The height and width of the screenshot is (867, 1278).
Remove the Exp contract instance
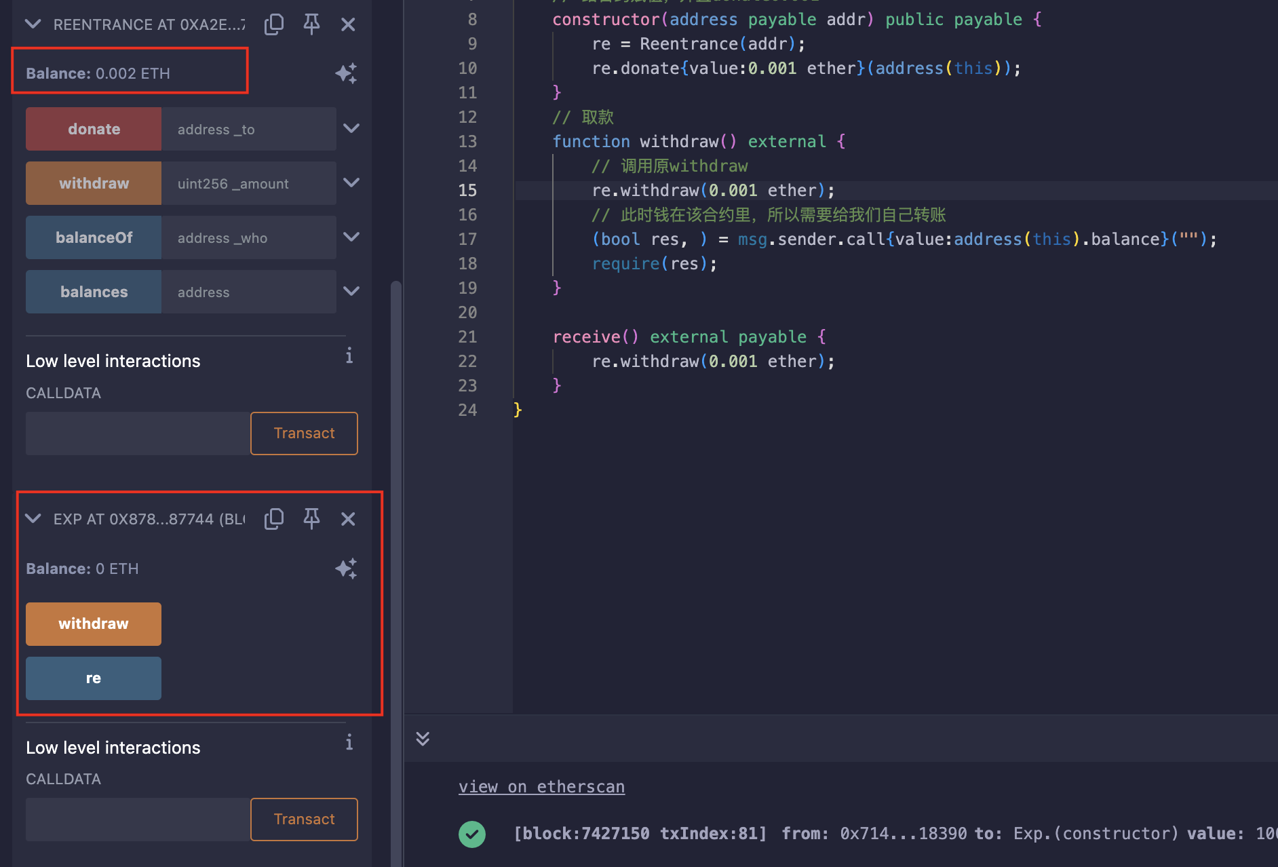coord(348,519)
